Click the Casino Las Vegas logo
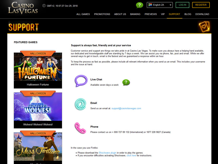The image size is (218, 164). [x=23, y=8]
